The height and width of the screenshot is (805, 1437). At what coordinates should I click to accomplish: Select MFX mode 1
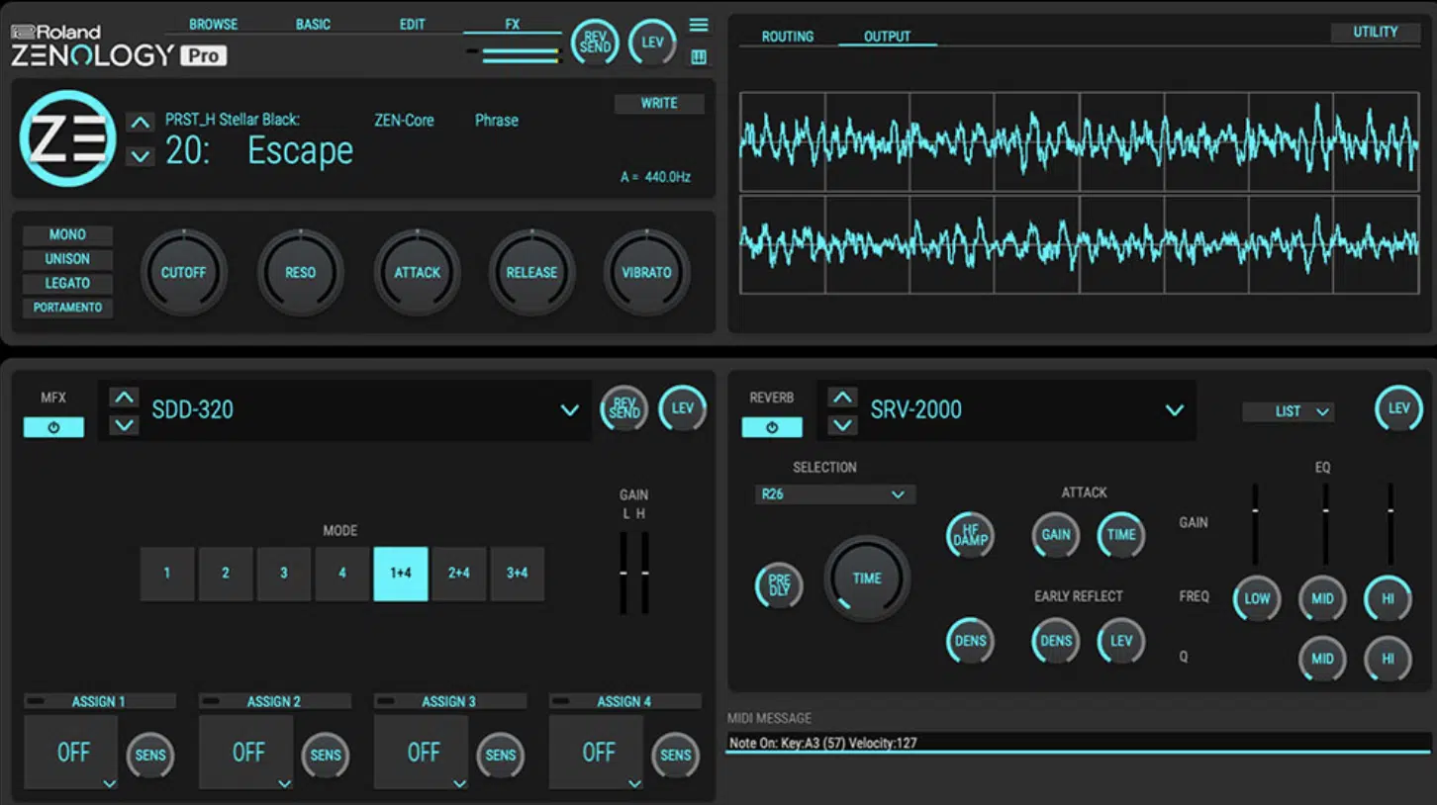(x=167, y=574)
